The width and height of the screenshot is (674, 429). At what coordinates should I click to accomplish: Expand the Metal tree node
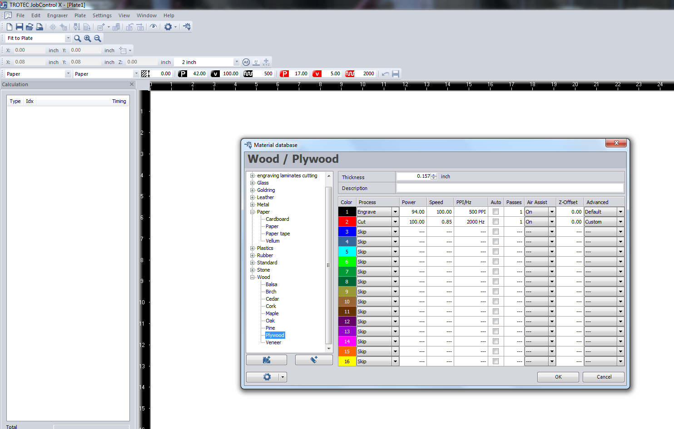pos(253,205)
